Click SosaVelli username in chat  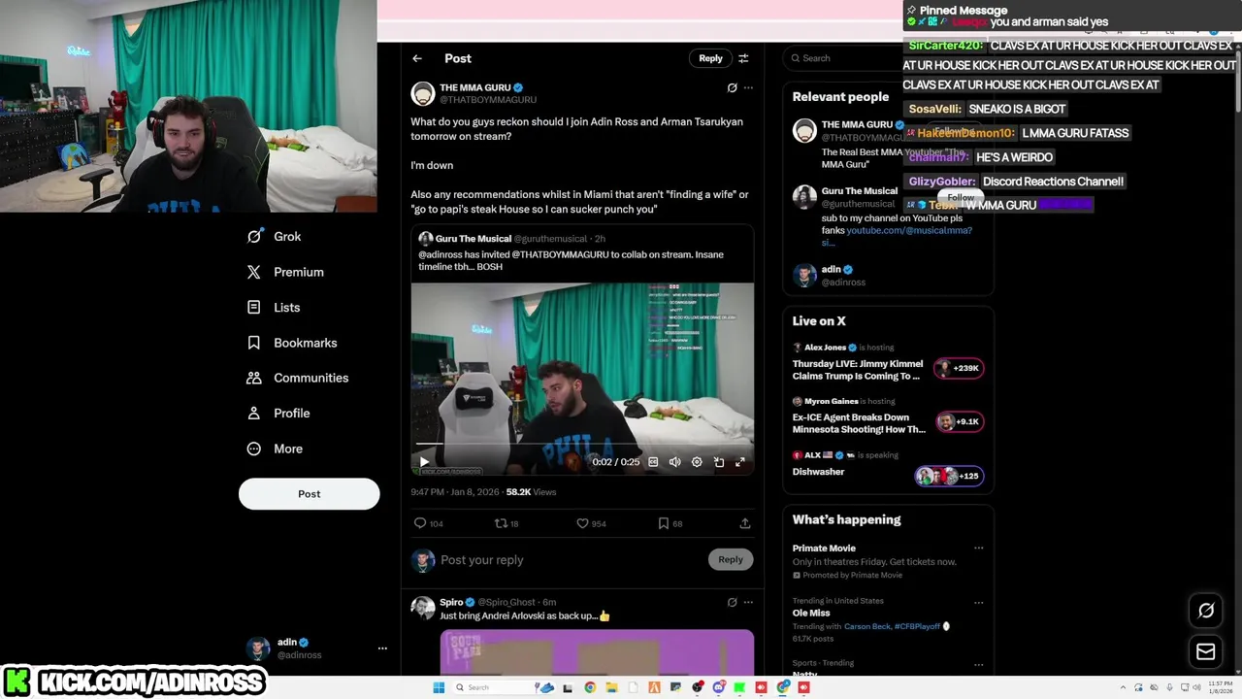(935, 109)
